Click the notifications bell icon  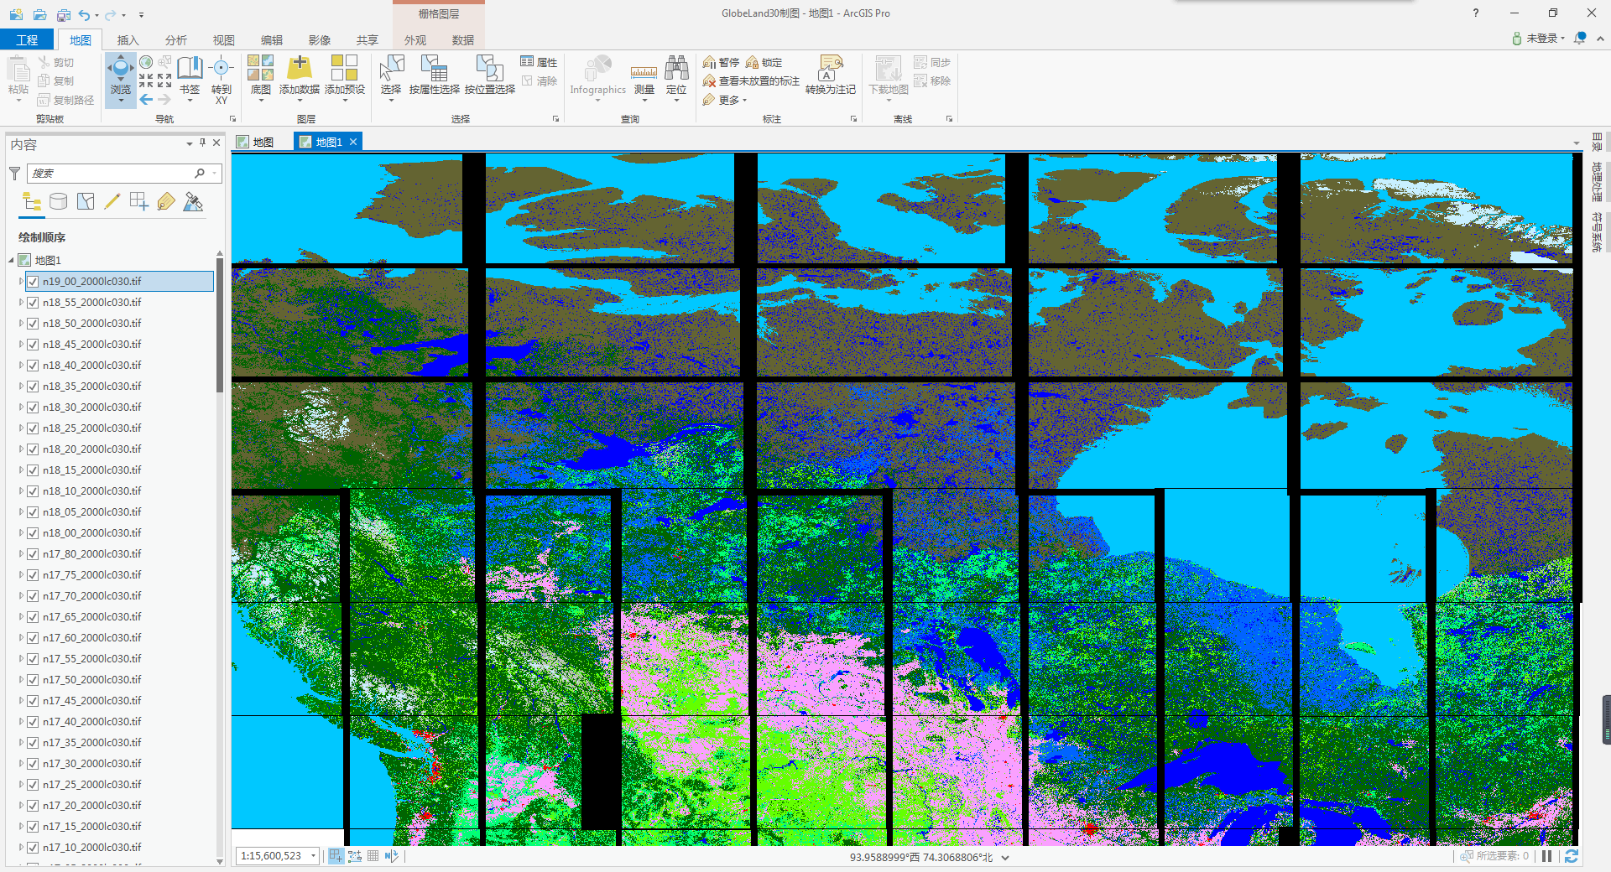pyautogui.click(x=1580, y=39)
